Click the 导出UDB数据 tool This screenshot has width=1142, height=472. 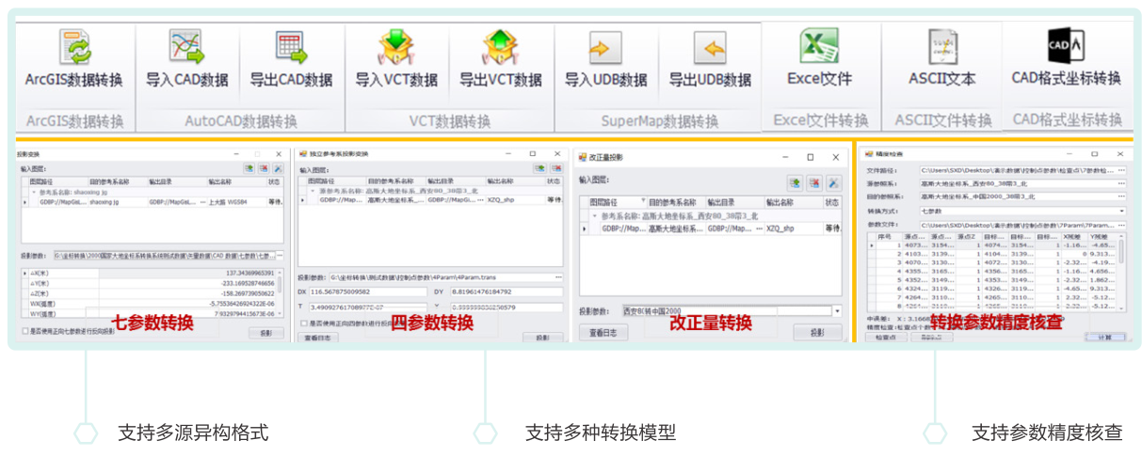709,60
